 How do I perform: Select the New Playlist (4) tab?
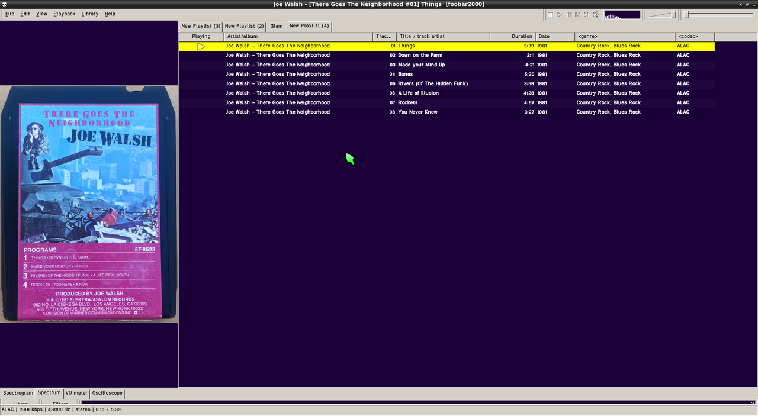pyautogui.click(x=309, y=26)
